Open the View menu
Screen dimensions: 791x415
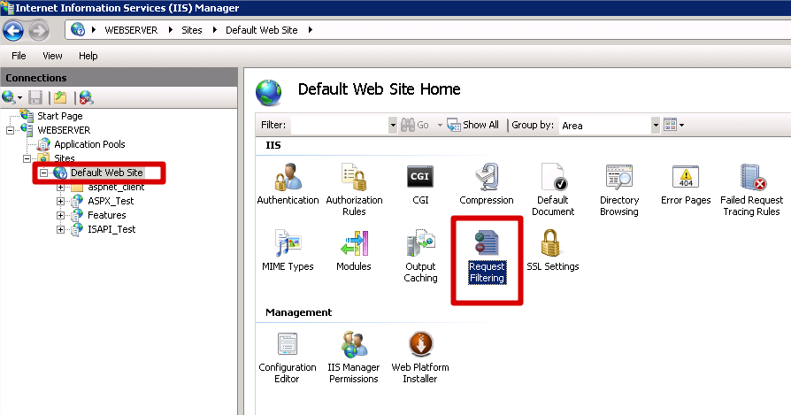[x=52, y=56]
